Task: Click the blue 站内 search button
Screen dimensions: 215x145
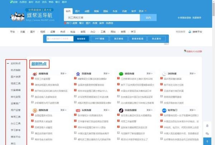Action: click(148, 17)
